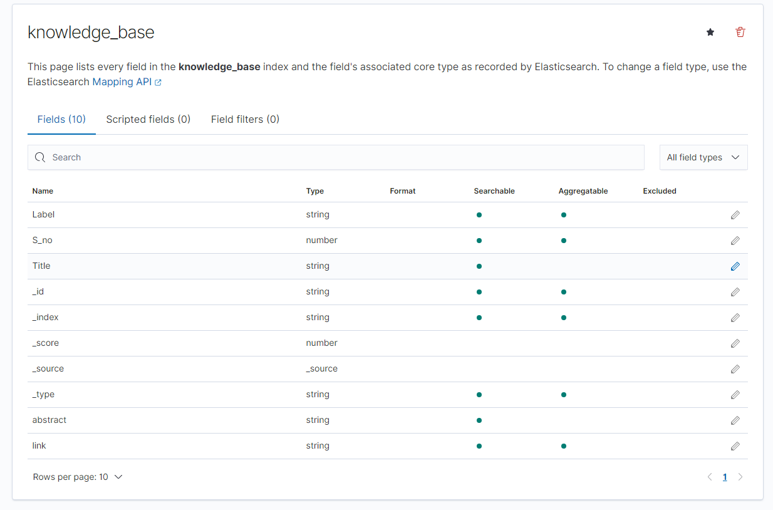The width and height of the screenshot is (773, 510).
Task: Set knowledge_base as default index star icon
Action: coord(710,32)
